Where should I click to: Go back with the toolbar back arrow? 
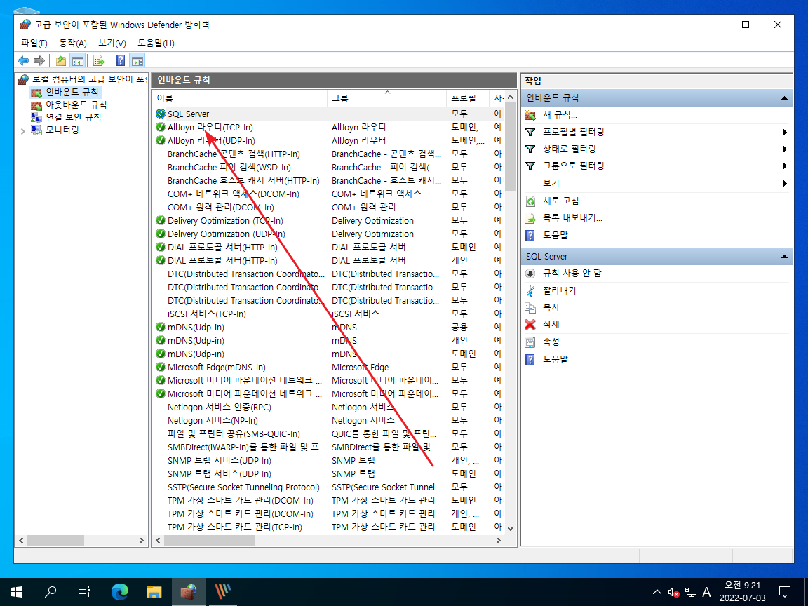pyautogui.click(x=23, y=61)
